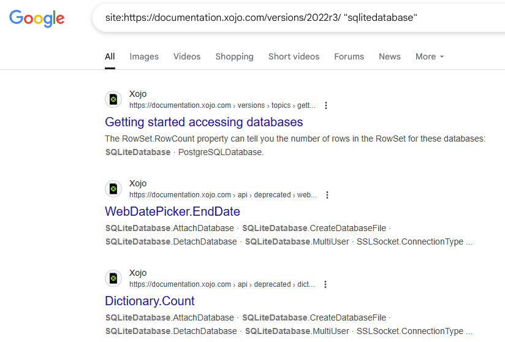Click the first result's documentation.xojo.com URL breadcrumb
This screenshot has width=505, height=342.
(222, 105)
